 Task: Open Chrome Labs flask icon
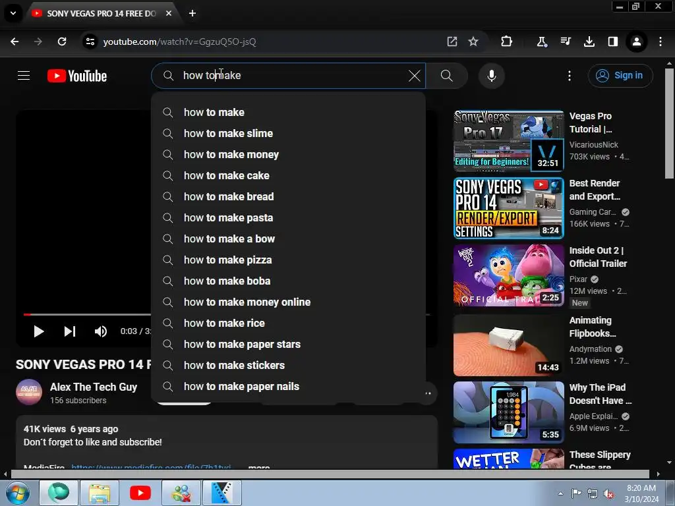[542, 42]
